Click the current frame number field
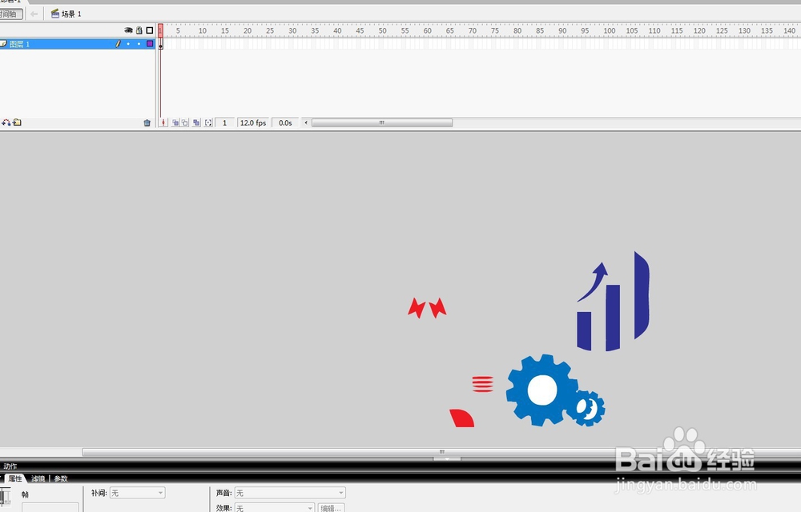 click(x=225, y=123)
